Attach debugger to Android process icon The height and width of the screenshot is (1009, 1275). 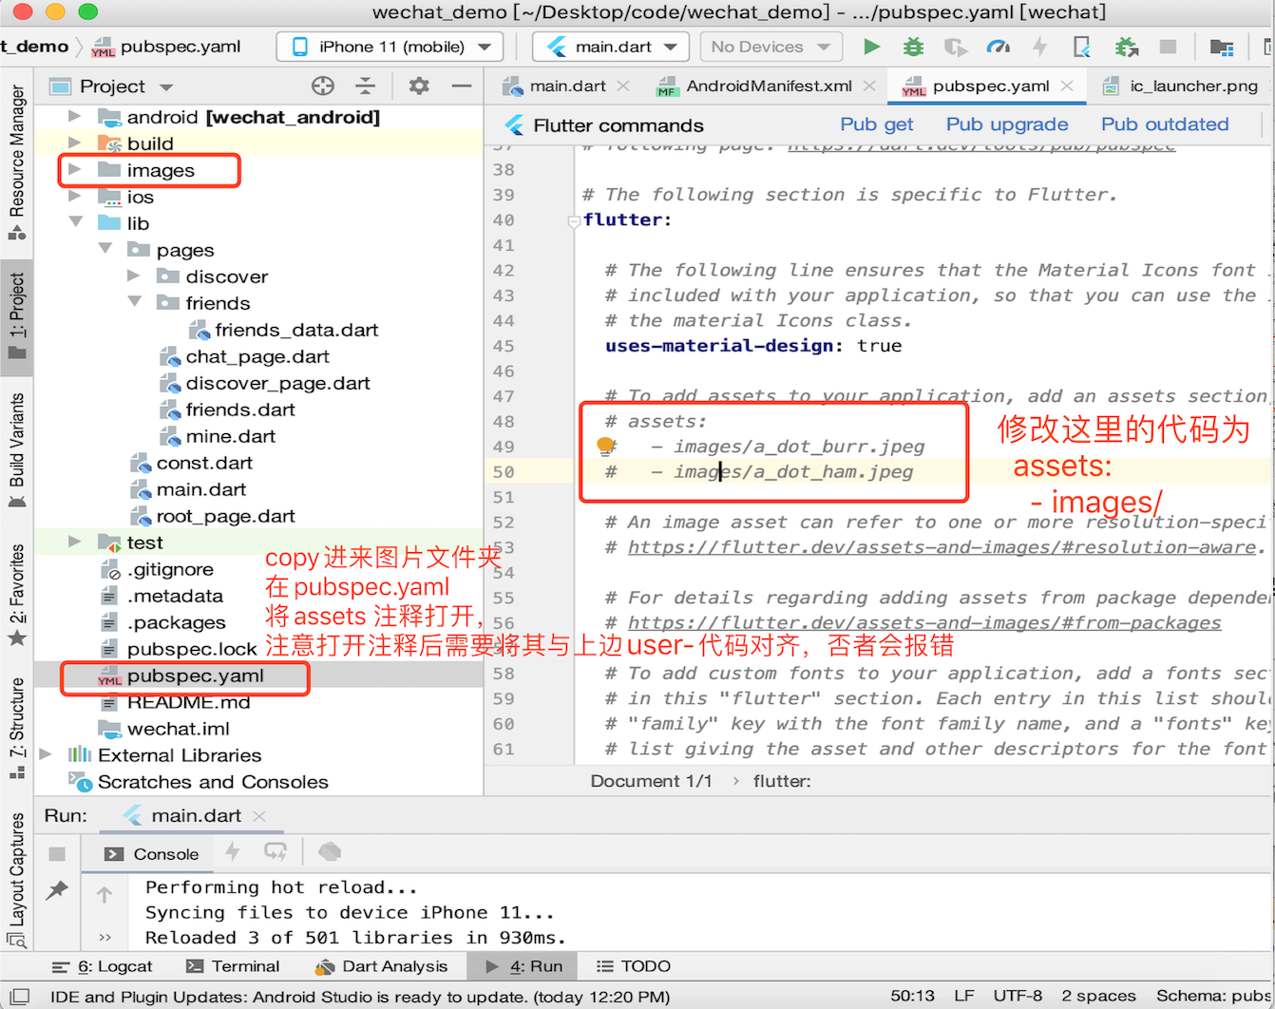[1127, 47]
